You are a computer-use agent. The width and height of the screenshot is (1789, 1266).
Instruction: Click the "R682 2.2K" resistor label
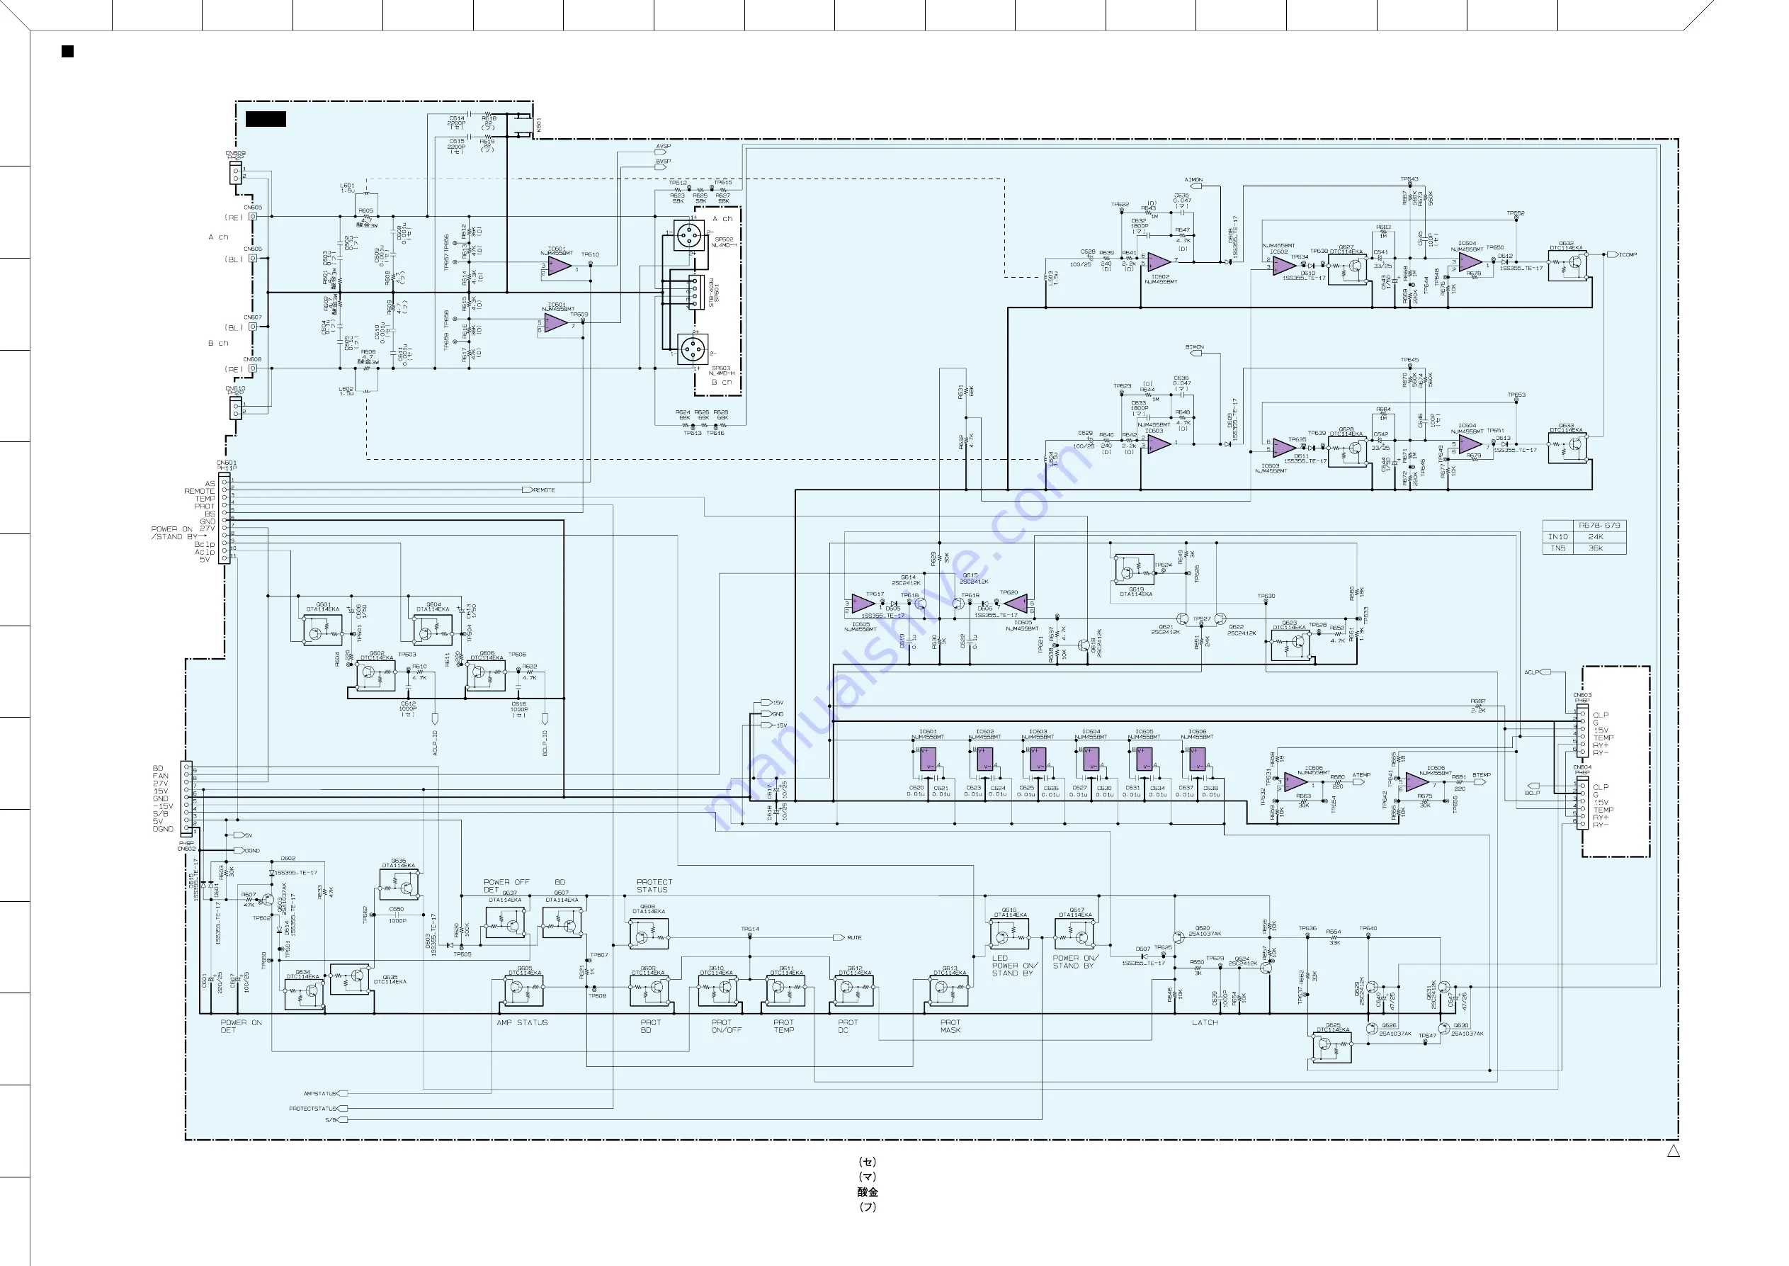(1478, 706)
